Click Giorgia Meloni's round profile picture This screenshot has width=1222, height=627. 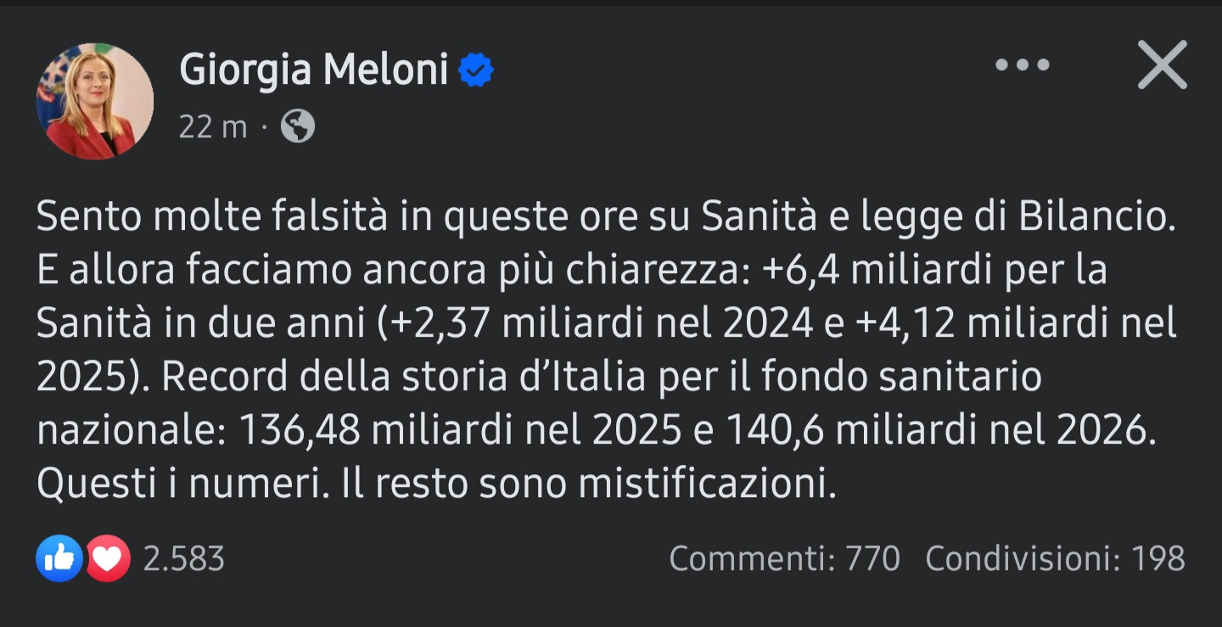(95, 101)
